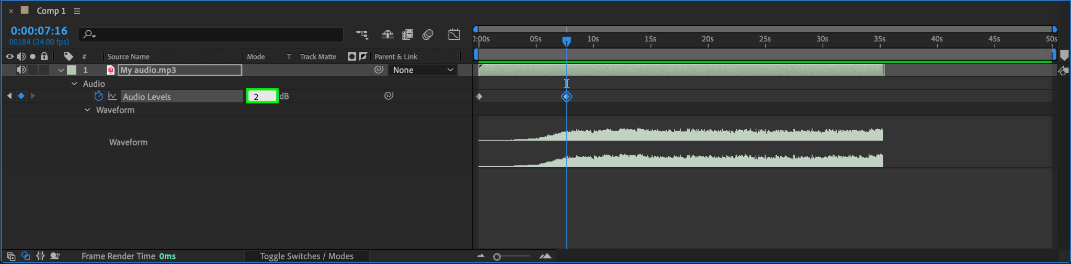This screenshot has width=1071, height=264.
Task: Open the composition mini-flowchart
Action: (361, 35)
